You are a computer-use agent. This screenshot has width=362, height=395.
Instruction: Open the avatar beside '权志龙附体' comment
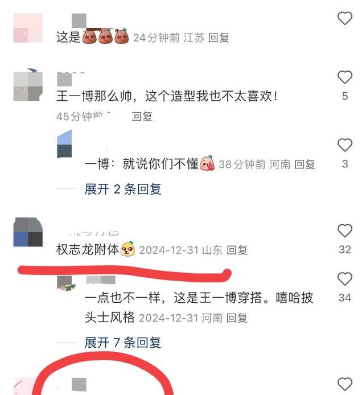(x=28, y=232)
